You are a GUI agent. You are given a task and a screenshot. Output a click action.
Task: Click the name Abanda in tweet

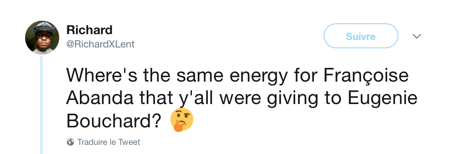pos(100,98)
